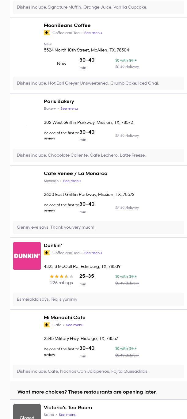Viewport: 187px width, 419px height.
Task: Click the Dunkin' star rating
Action: click(x=62, y=276)
